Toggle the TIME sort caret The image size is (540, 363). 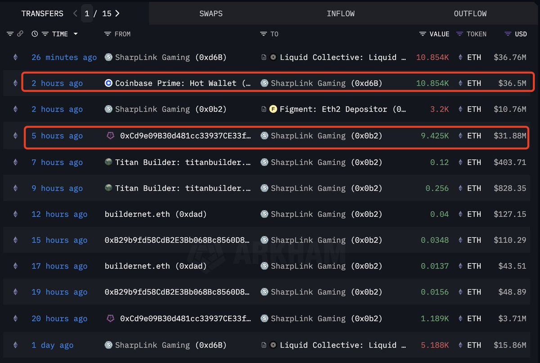[76, 34]
